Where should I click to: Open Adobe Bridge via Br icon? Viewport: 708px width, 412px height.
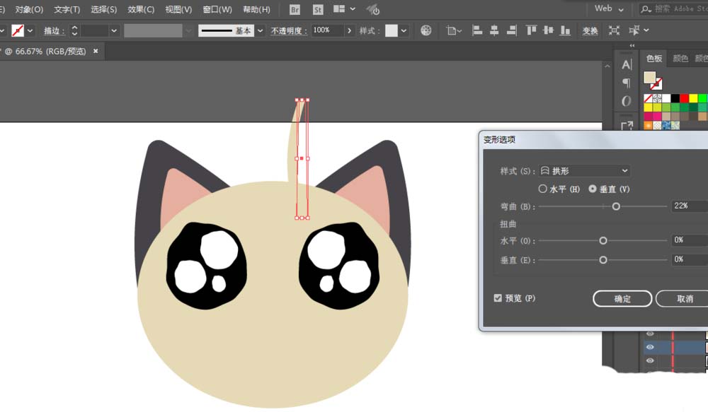[x=295, y=9]
